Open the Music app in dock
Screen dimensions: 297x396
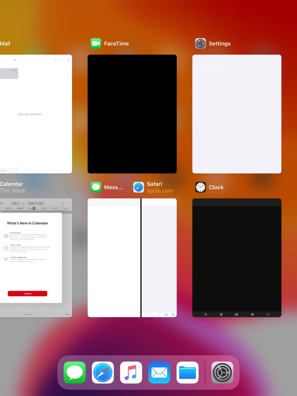click(x=131, y=372)
